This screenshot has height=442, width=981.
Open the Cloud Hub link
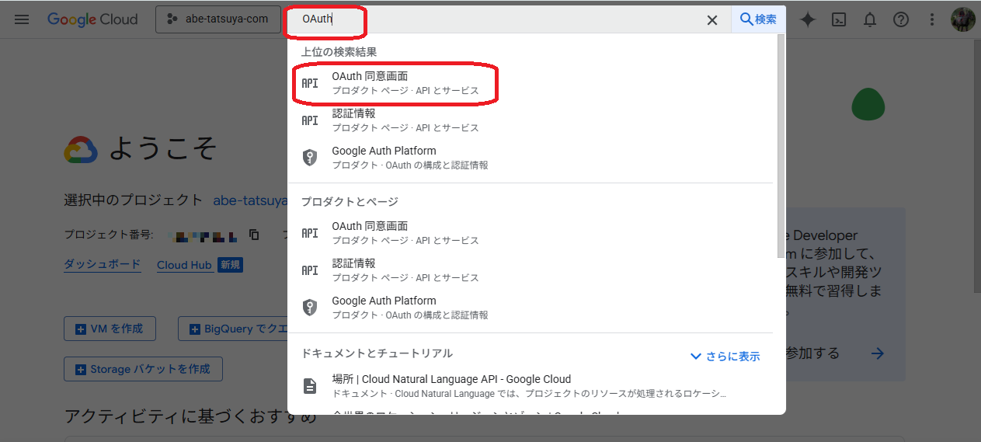(184, 265)
